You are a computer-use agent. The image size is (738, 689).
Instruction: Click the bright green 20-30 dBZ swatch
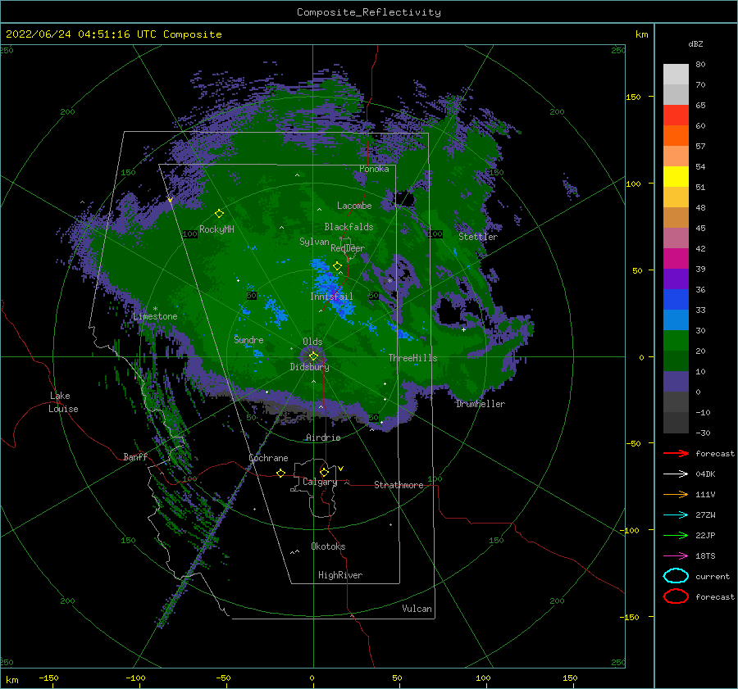coord(676,341)
